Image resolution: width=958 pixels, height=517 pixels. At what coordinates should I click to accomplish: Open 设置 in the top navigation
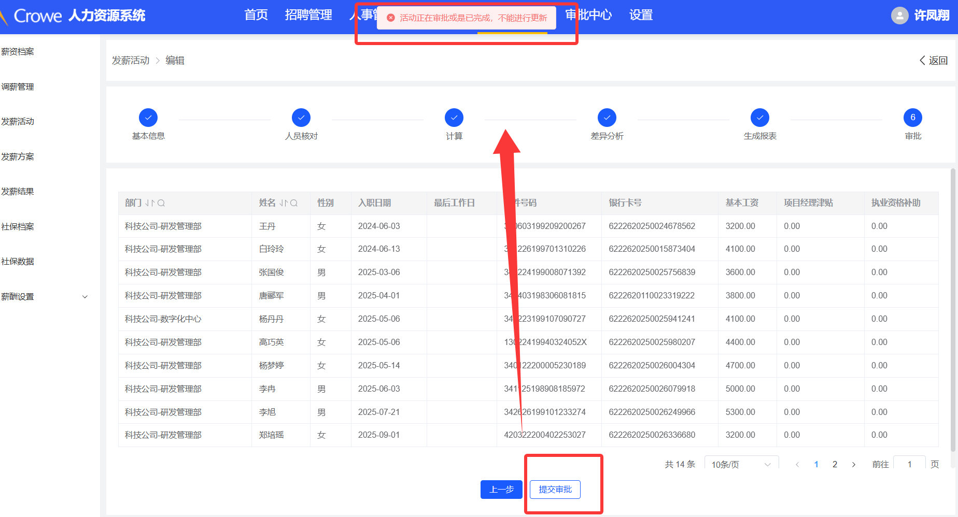(641, 15)
